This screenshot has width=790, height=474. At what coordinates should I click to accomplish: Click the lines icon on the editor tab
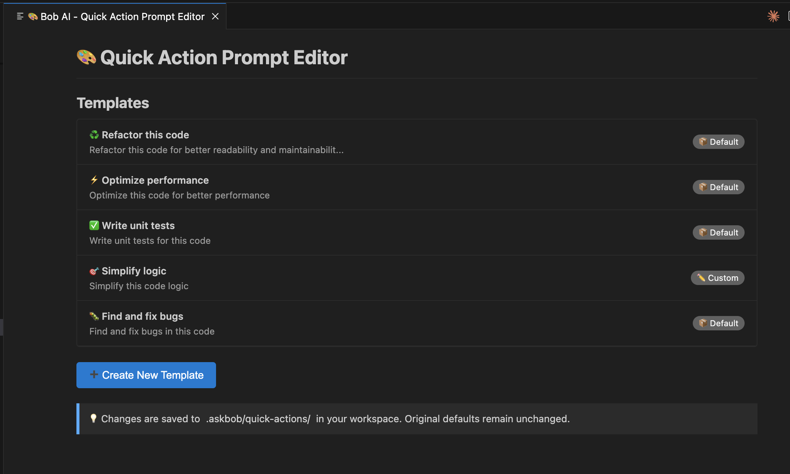(x=20, y=16)
